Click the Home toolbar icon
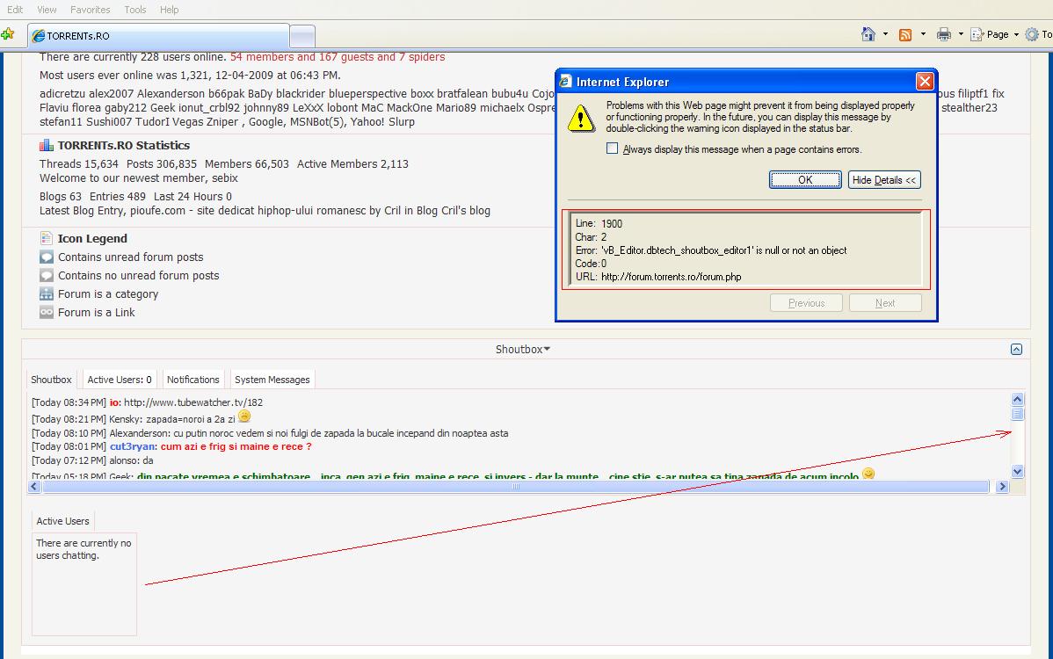The height and width of the screenshot is (659, 1053). tap(868, 34)
